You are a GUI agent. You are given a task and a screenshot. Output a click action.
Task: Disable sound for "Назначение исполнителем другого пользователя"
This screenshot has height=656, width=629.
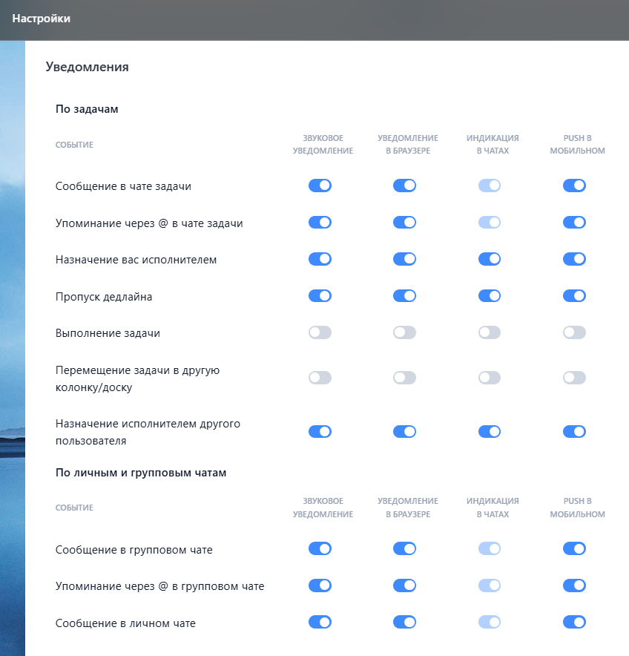click(320, 431)
